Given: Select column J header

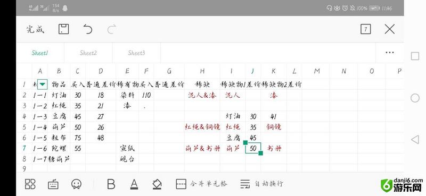Looking at the screenshot, I should [x=253, y=71].
